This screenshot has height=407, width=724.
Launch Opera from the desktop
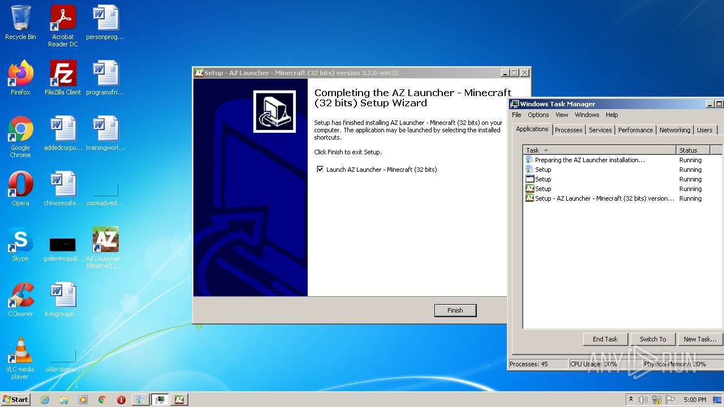[20, 189]
